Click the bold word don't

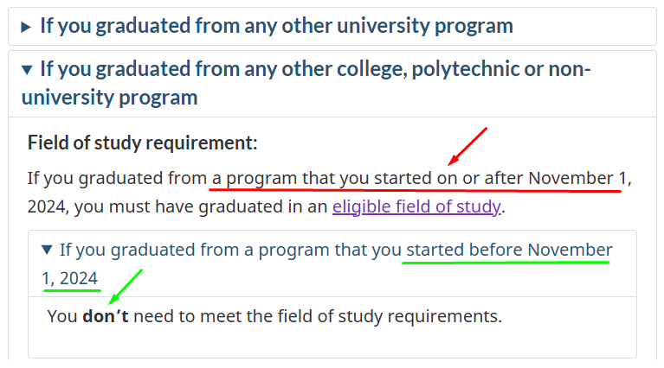pos(105,316)
